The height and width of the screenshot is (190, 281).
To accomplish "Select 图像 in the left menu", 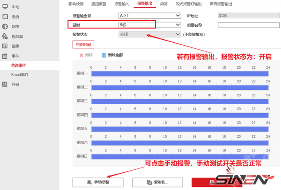I will pyautogui.click(x=16, y=46).
